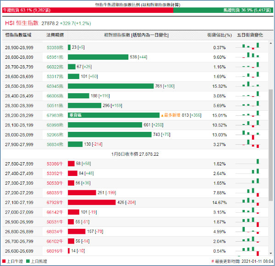Open the 53317熊 warrant link
Viewport: 275px width, 266px height.
tap(55, 76)
